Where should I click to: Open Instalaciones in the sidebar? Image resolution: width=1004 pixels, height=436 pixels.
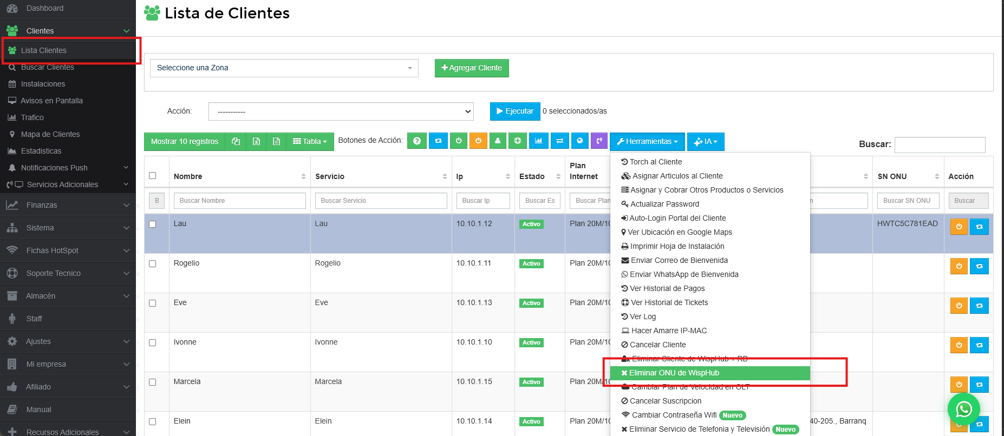(x=68, y=84)
